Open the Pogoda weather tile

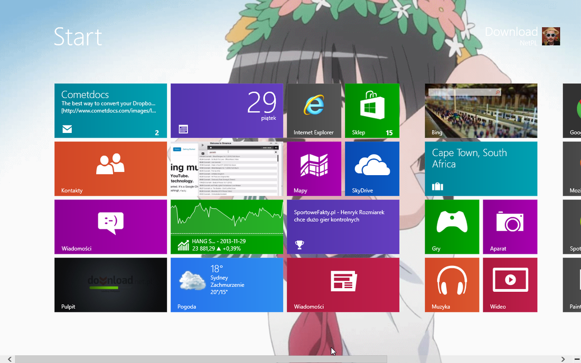227,285
